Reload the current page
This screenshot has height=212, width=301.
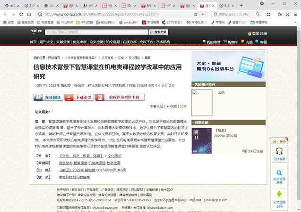tap(21, 14)
